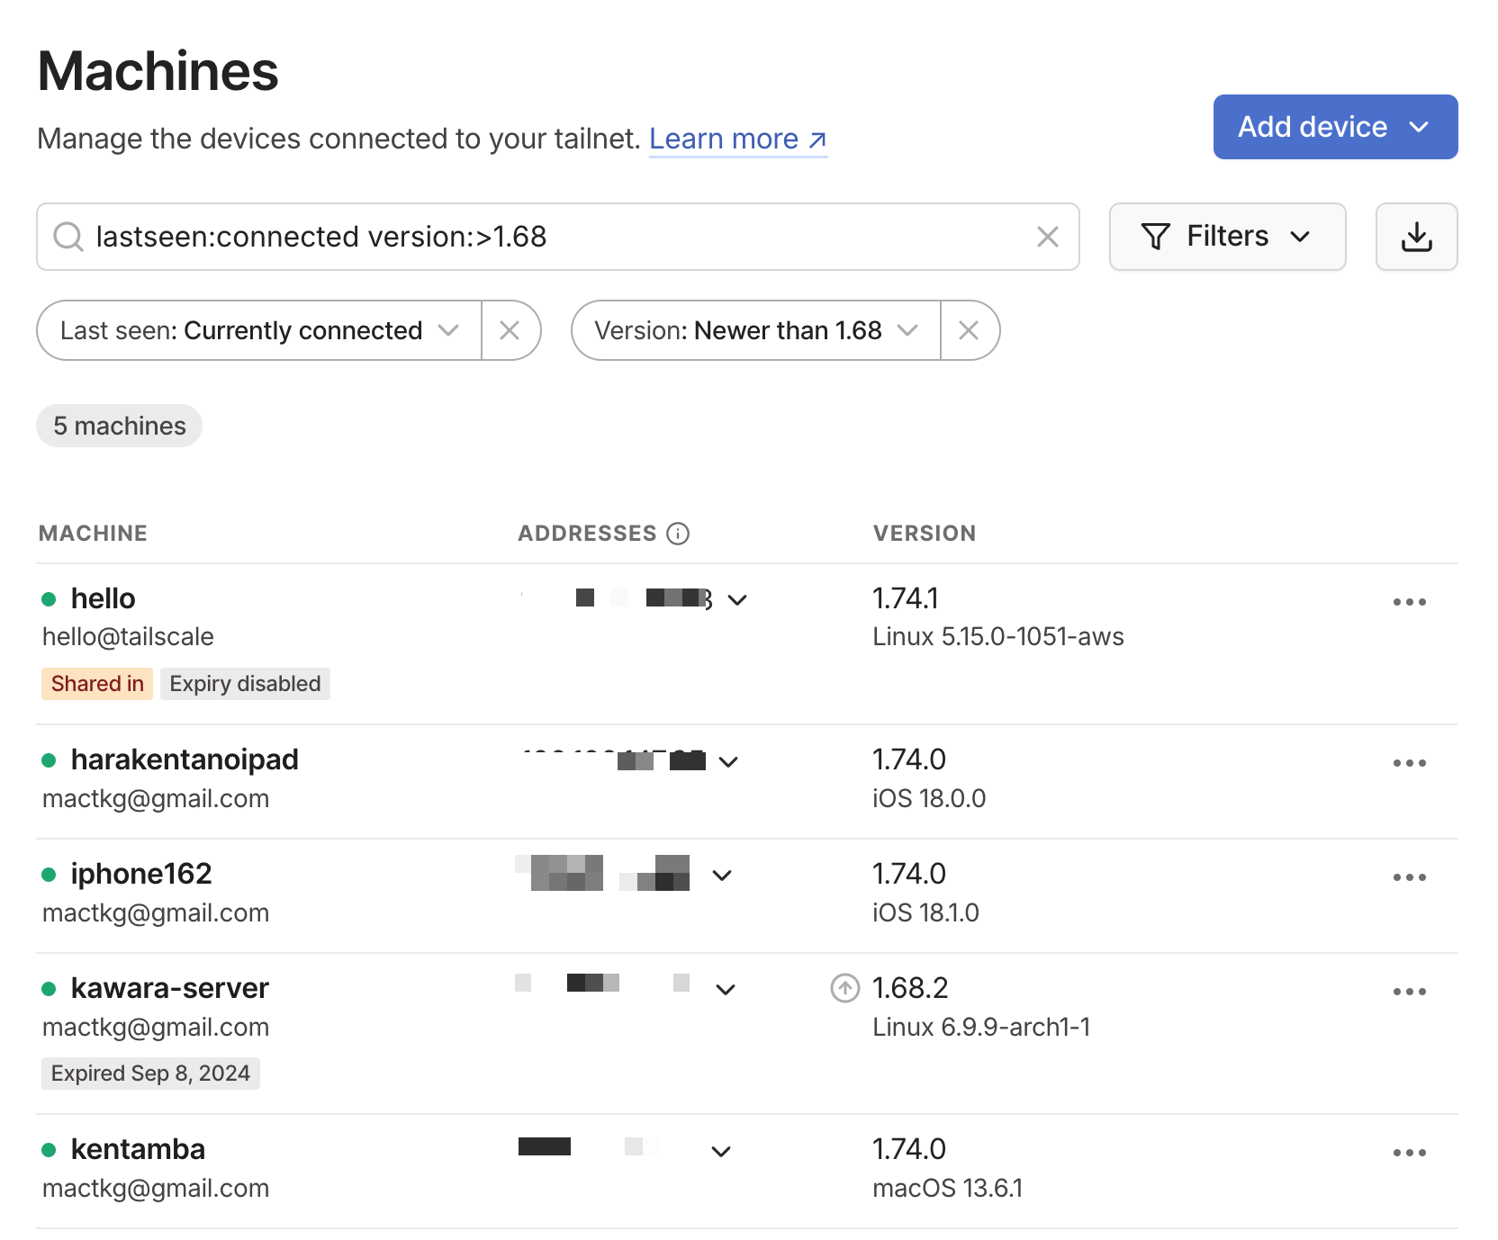
Task: Open the three-dot menu for kawara-server
Action: pyautogui.click(x=1409, y=992)
